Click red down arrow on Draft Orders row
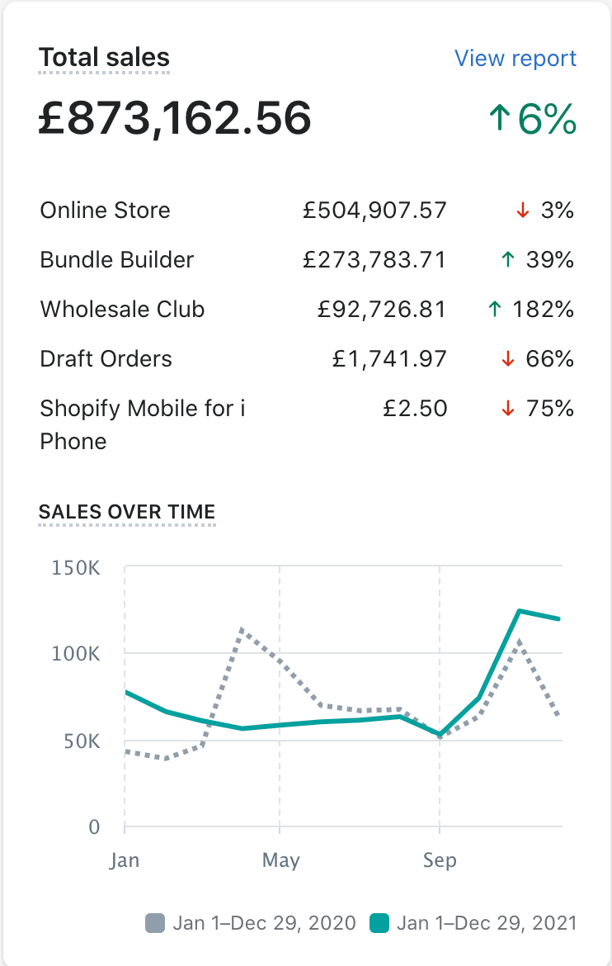Viewport: 612px width, 966px height. (x=508, y=359)
